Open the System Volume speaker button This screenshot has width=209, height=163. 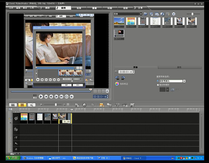72,97
